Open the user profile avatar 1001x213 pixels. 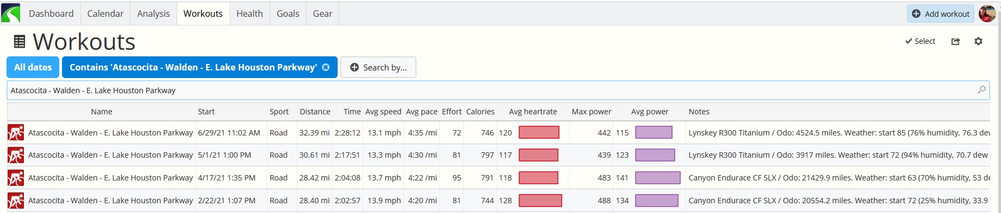click(987, 14)
